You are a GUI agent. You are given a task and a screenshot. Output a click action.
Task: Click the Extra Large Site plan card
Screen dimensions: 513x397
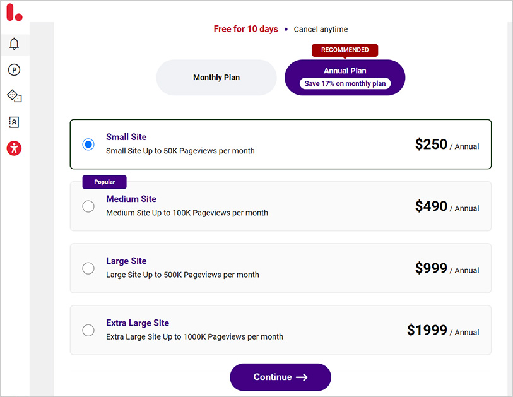280,329
